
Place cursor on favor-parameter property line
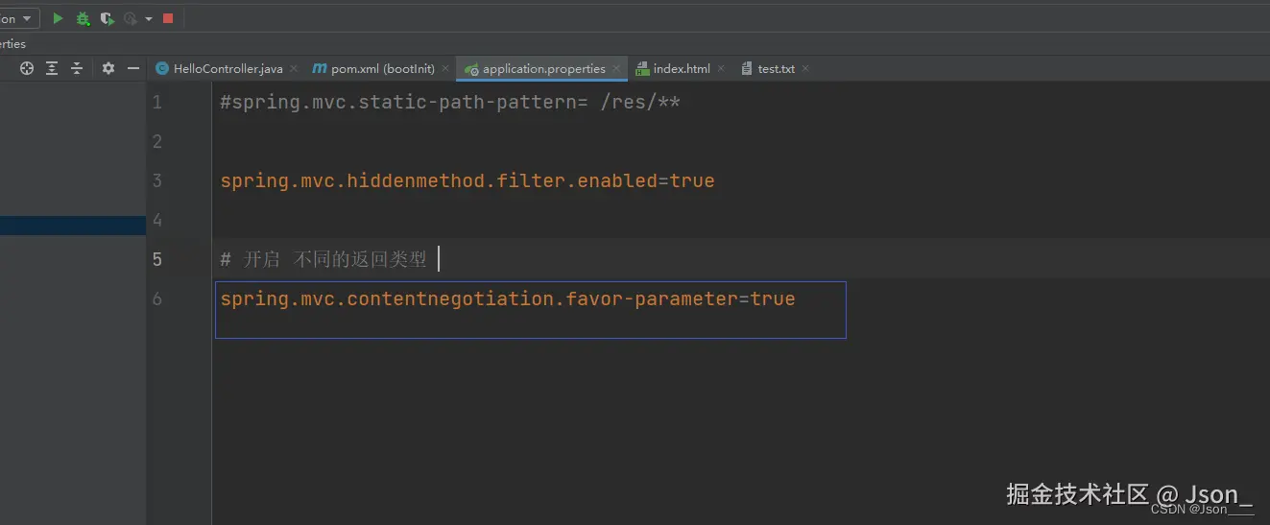pos(508,298)
